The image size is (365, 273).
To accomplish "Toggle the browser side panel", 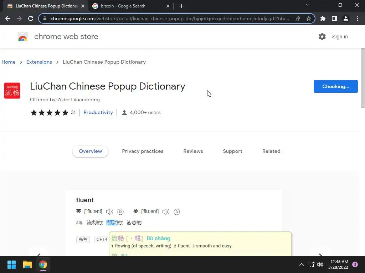I will pos(334,18).
